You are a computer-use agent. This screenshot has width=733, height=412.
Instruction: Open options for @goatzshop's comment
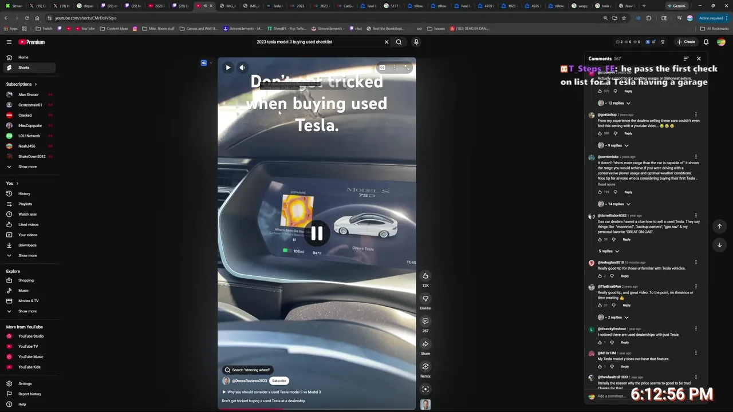click(696, 115)
